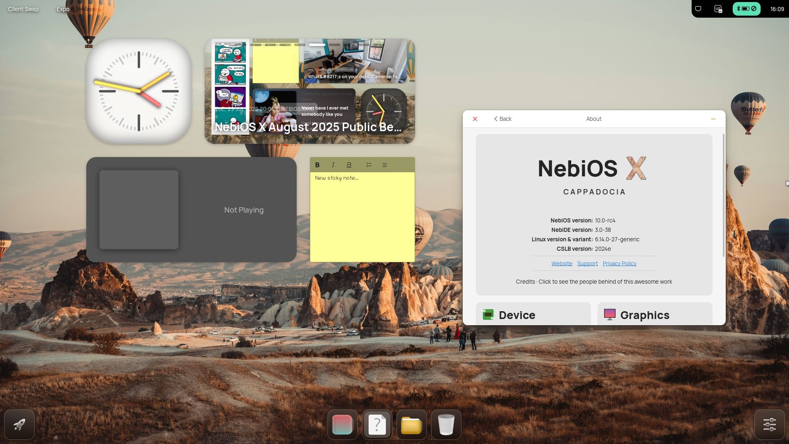Open the Client Swap menu
The width and height of the screenshot is (789, 444).
[x=23, y=9]
